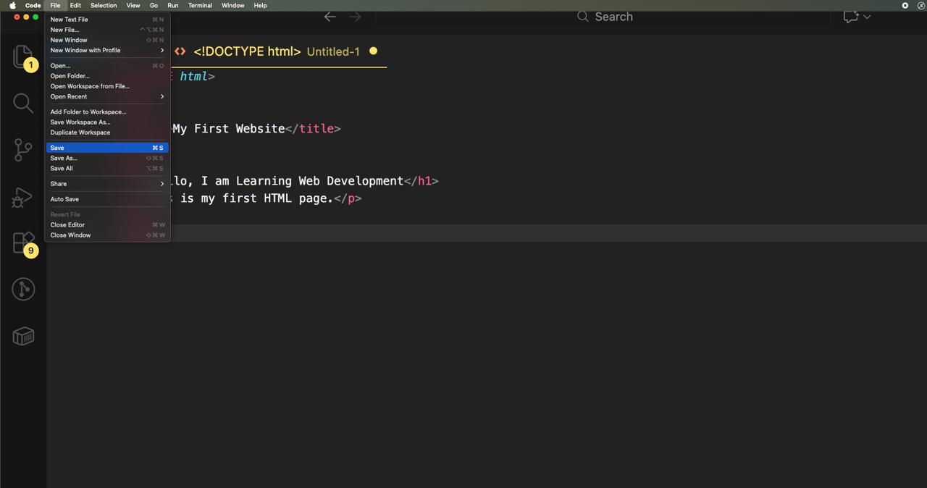Enable Auto Save from the File menu

[64, 199]
